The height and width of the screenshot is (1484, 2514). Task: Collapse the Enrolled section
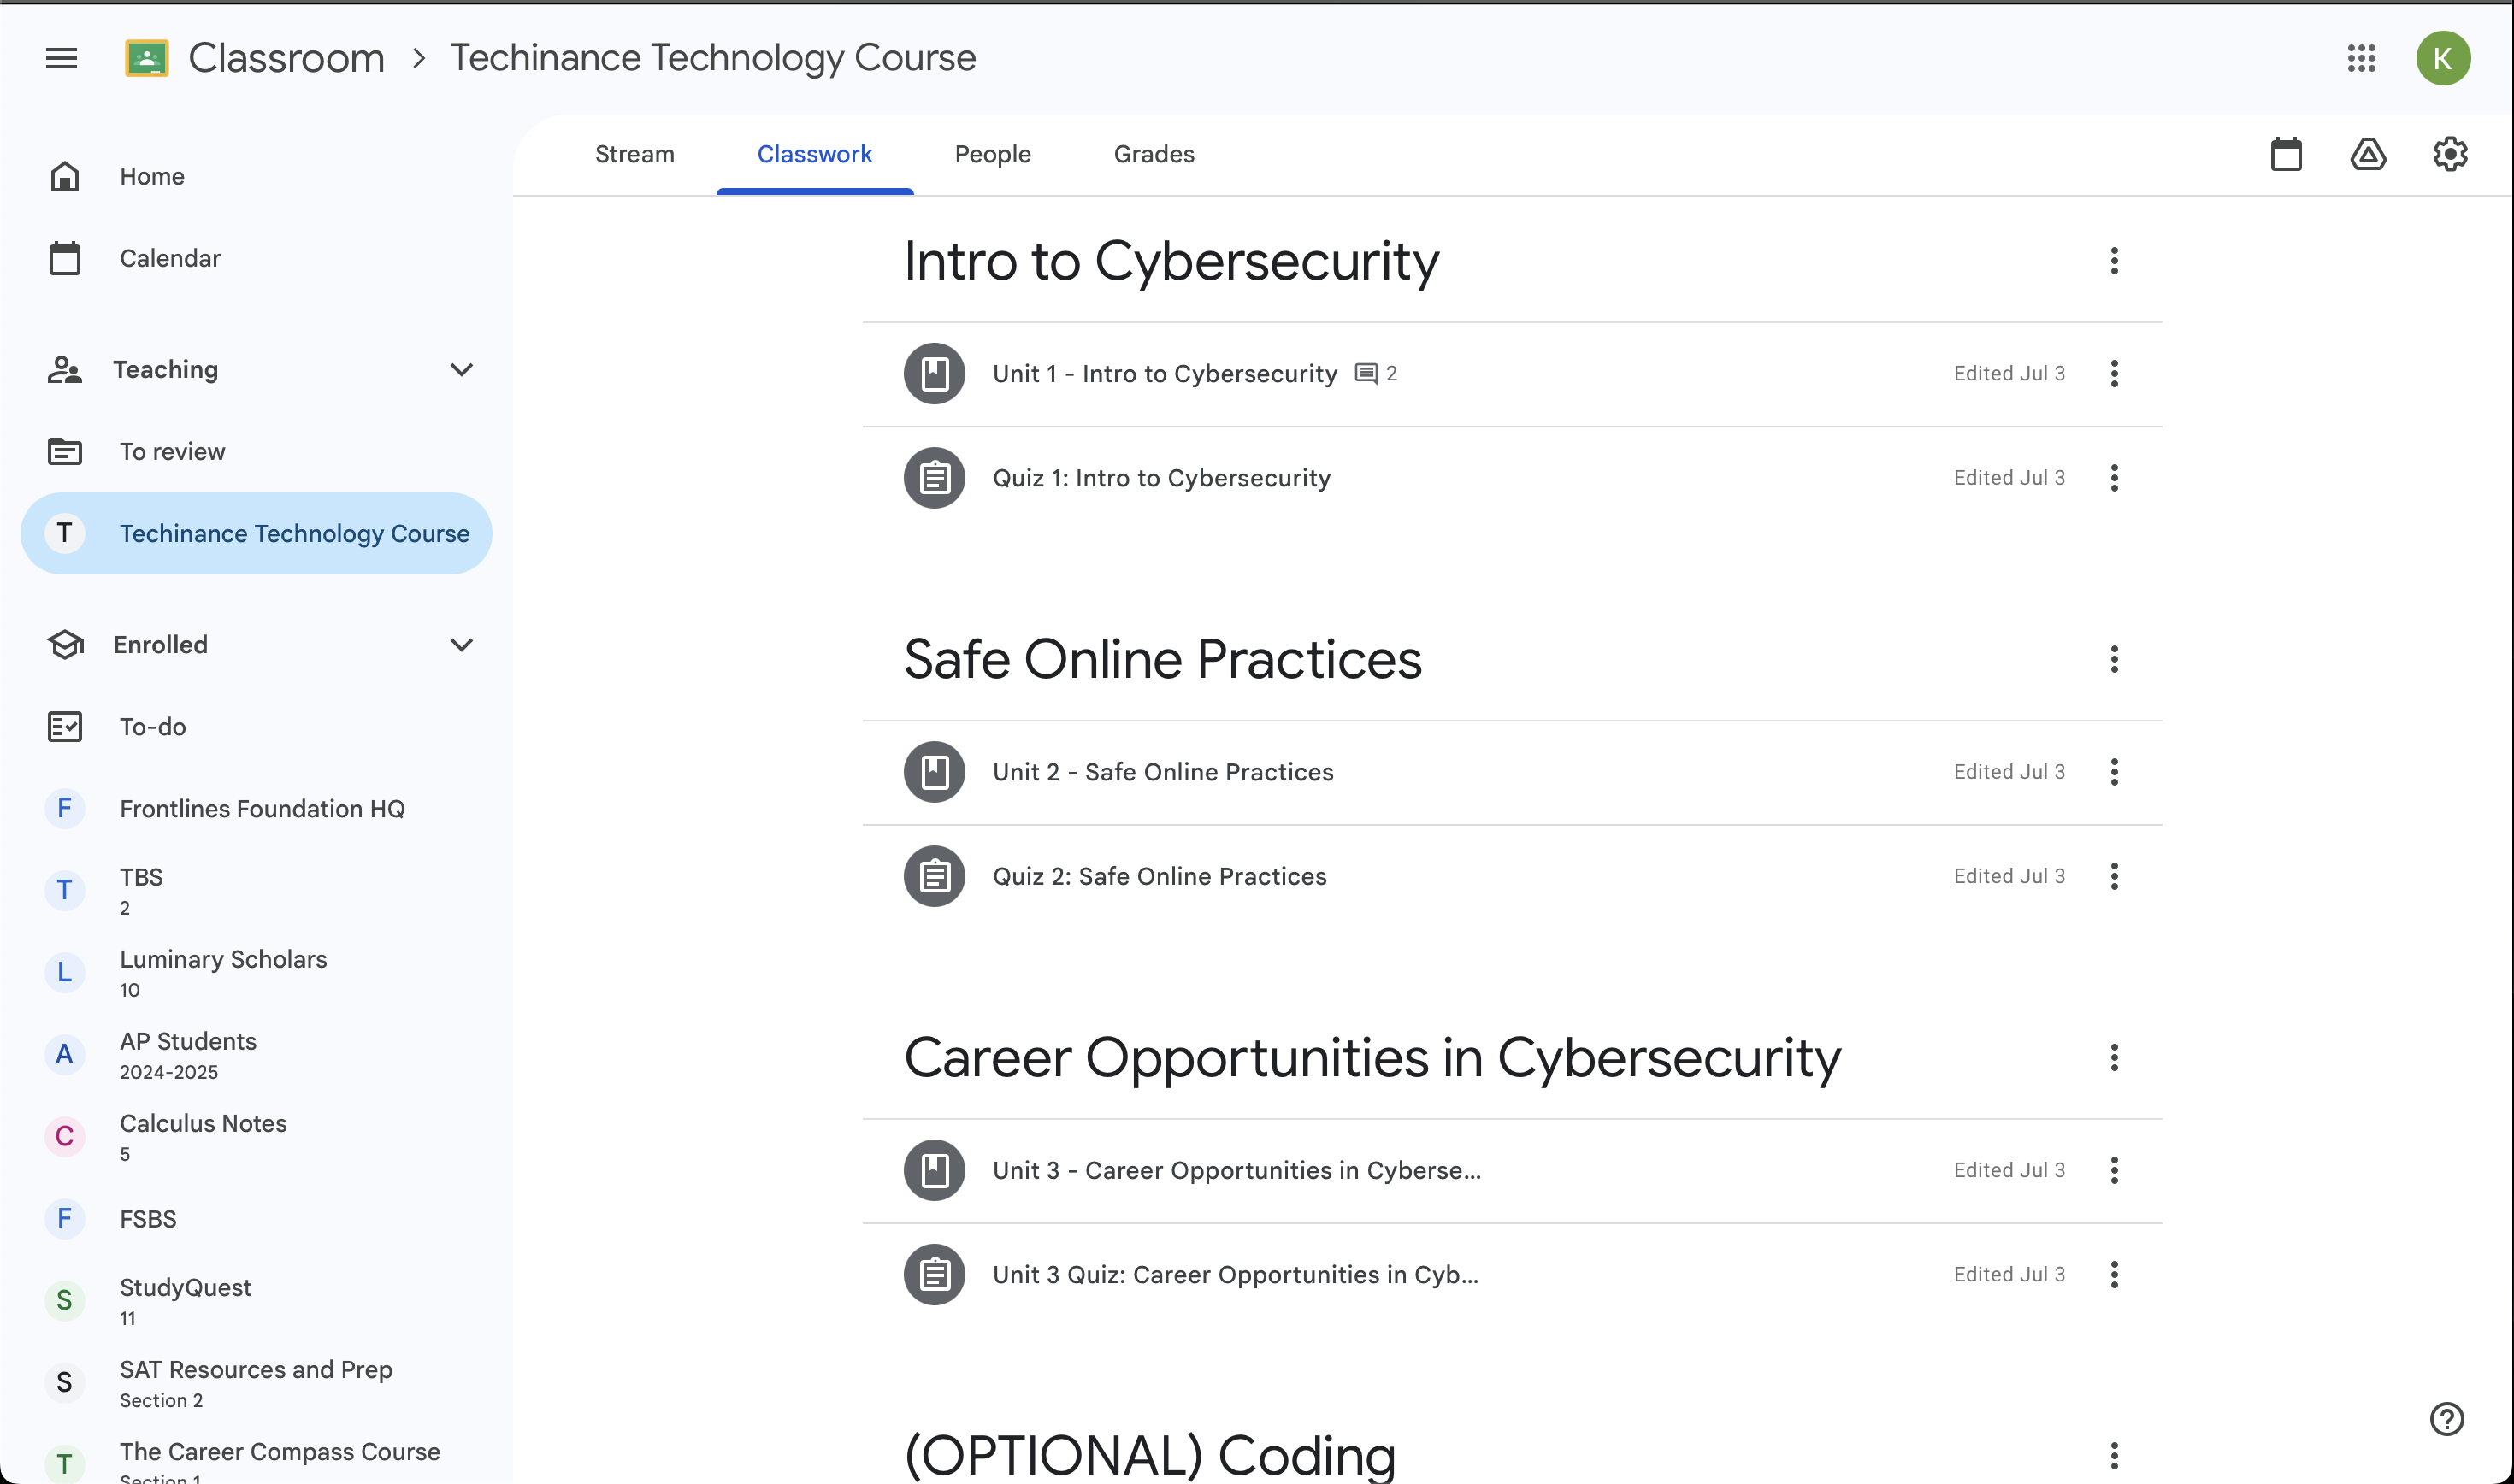(x=461, y=645)
